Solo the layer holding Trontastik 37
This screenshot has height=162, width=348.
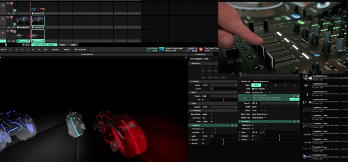coord(3,19)
